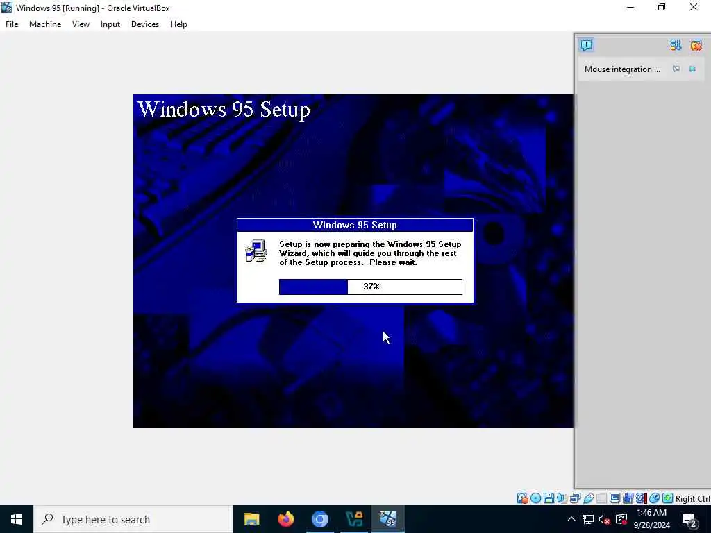Screen dimensions: 711x533
Task: Click the hard disk activity status icon
Action: (x=523, y=498)
